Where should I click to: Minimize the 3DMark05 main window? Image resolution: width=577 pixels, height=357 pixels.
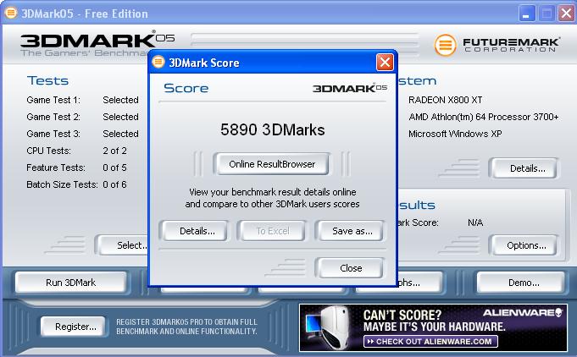(526, 14)
